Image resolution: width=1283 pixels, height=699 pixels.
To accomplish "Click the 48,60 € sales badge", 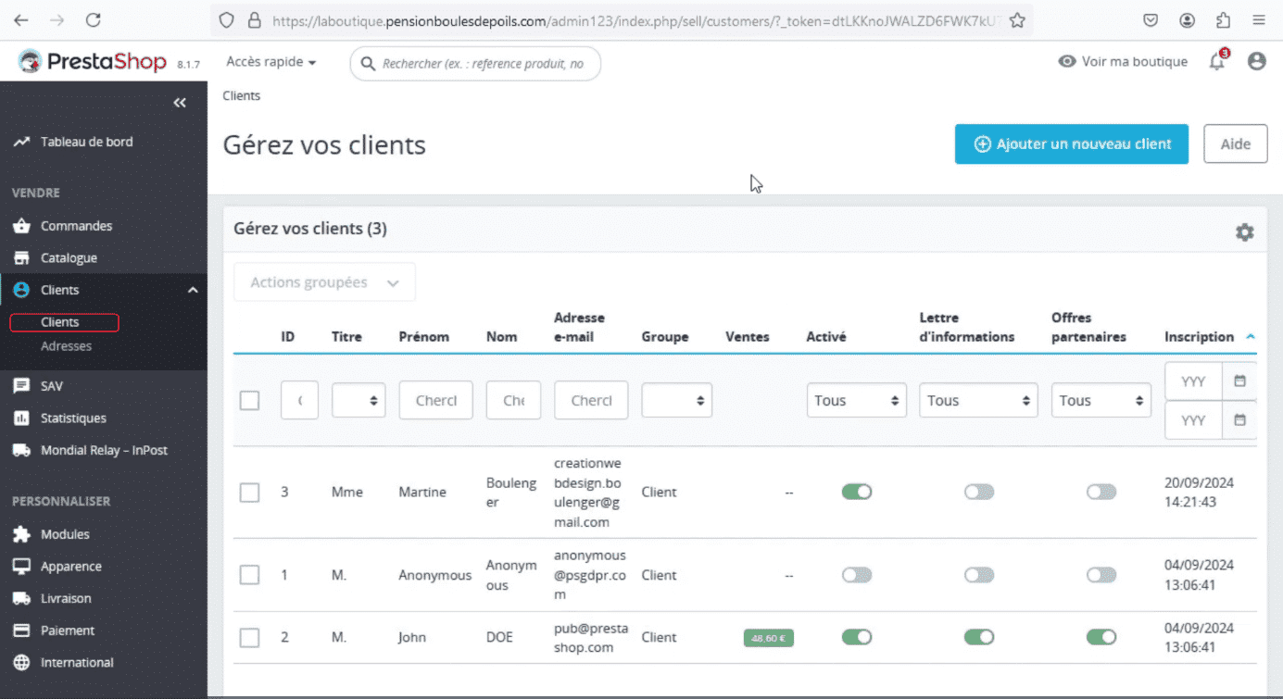I will click(769, 638).
